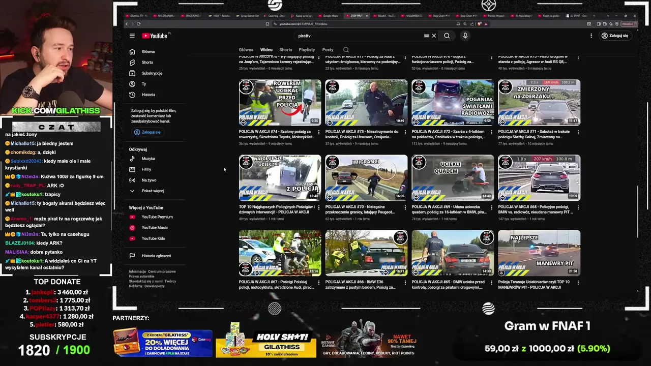Open the NAJLEPSZE MANEWRY PIT thumbnail
Image resolution: width=651 pixels, height=366 pixels.
539,253
